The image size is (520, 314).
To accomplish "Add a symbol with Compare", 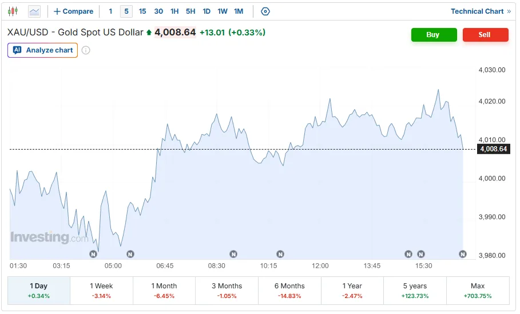I will [74, 11].
